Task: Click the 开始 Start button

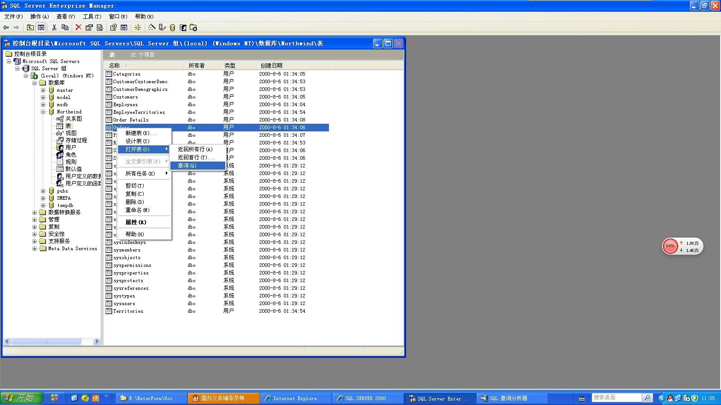Action: click(x=22, y=398)
